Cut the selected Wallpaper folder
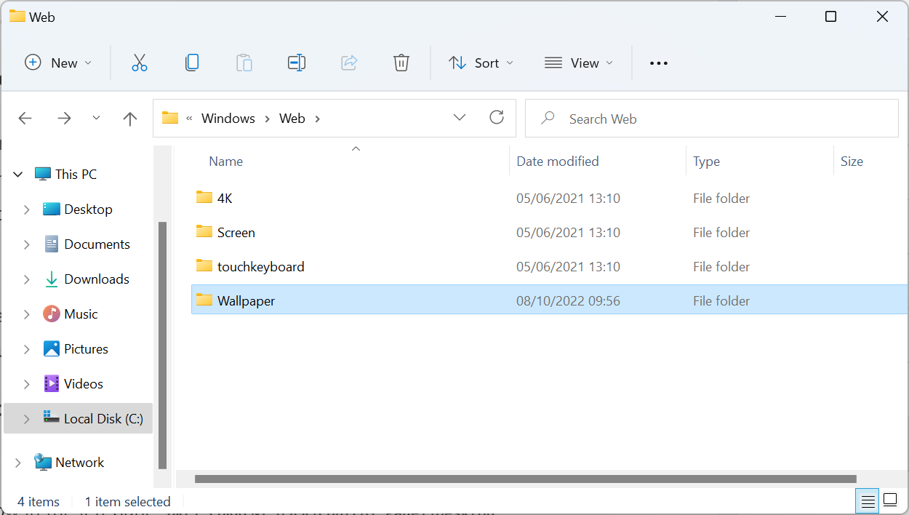Image resolution: width=909 pixels, height=515 pixels. point(140,63)
